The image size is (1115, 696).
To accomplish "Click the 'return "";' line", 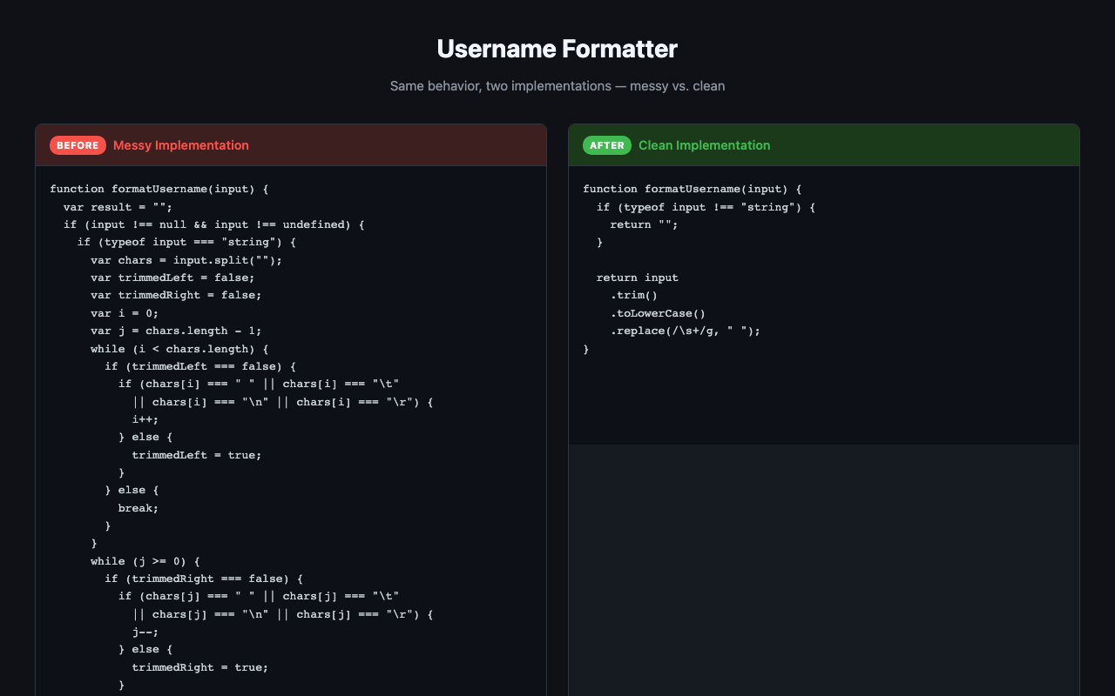I will pyautogui.click(x=644, y=224).
